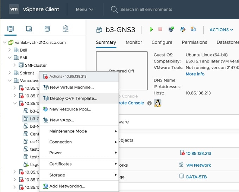
Task: Switch to VMs and Templates view icon
Action: click(29, 29)
